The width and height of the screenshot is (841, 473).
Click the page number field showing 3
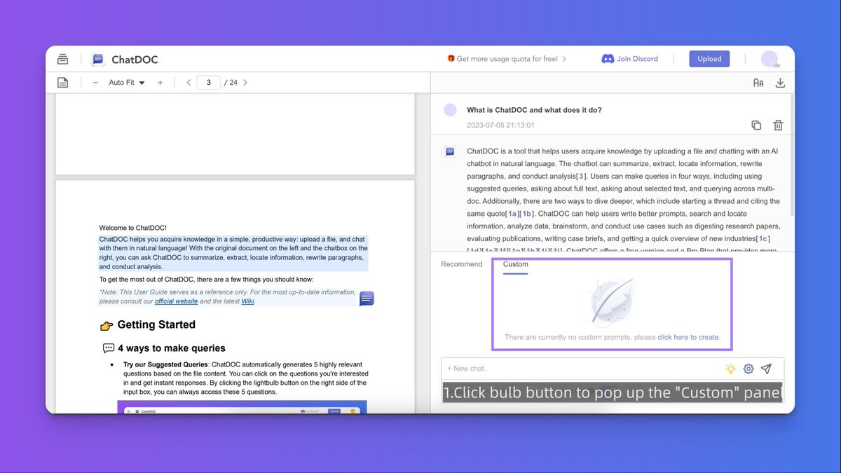tap(209, 83)
